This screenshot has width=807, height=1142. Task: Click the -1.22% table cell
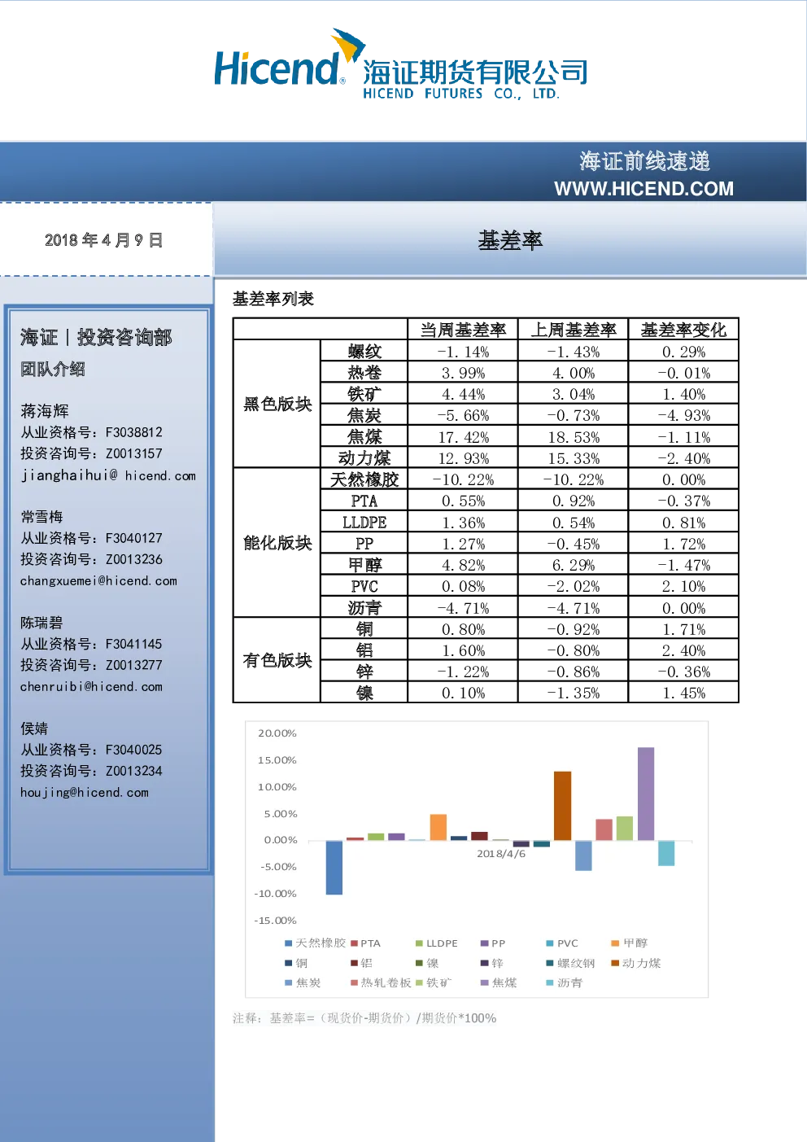[x=463, y=672]
